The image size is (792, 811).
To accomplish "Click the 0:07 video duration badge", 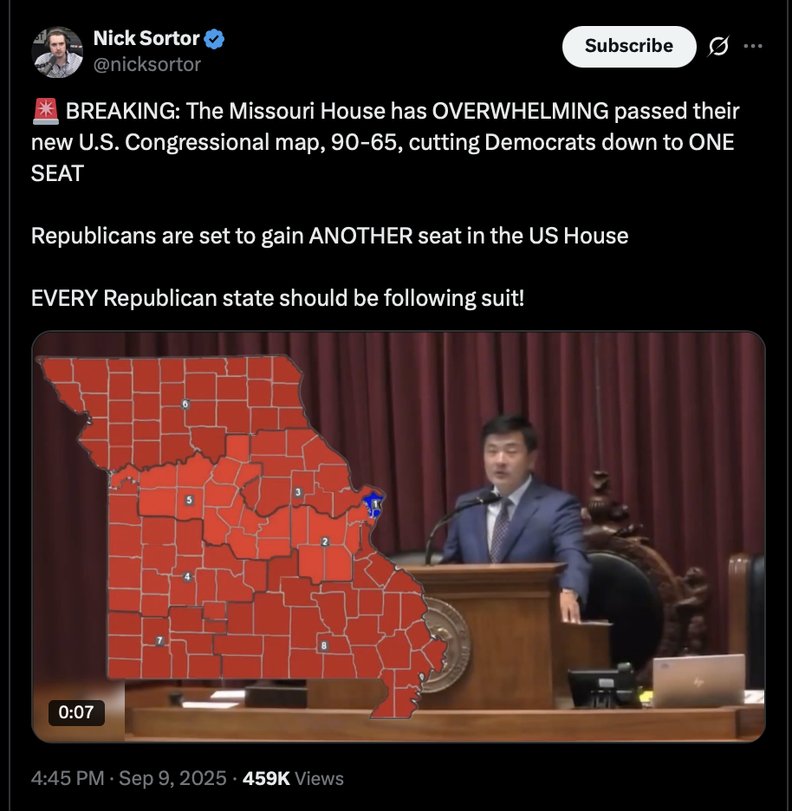I will (x=76, y=713).
